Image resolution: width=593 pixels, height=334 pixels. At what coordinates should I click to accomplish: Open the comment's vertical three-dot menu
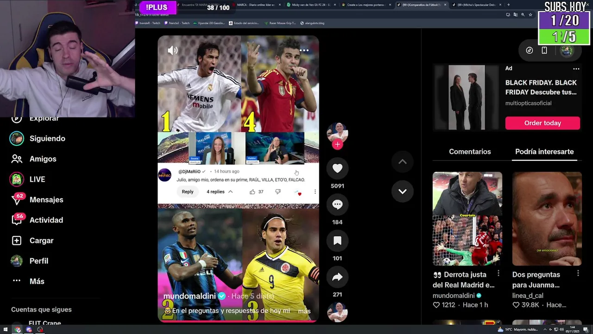pos(315,192)
